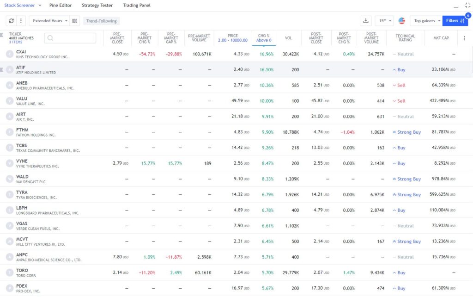
Task: Open the Strategy Tester tab
Action: (x=97, y=5)
